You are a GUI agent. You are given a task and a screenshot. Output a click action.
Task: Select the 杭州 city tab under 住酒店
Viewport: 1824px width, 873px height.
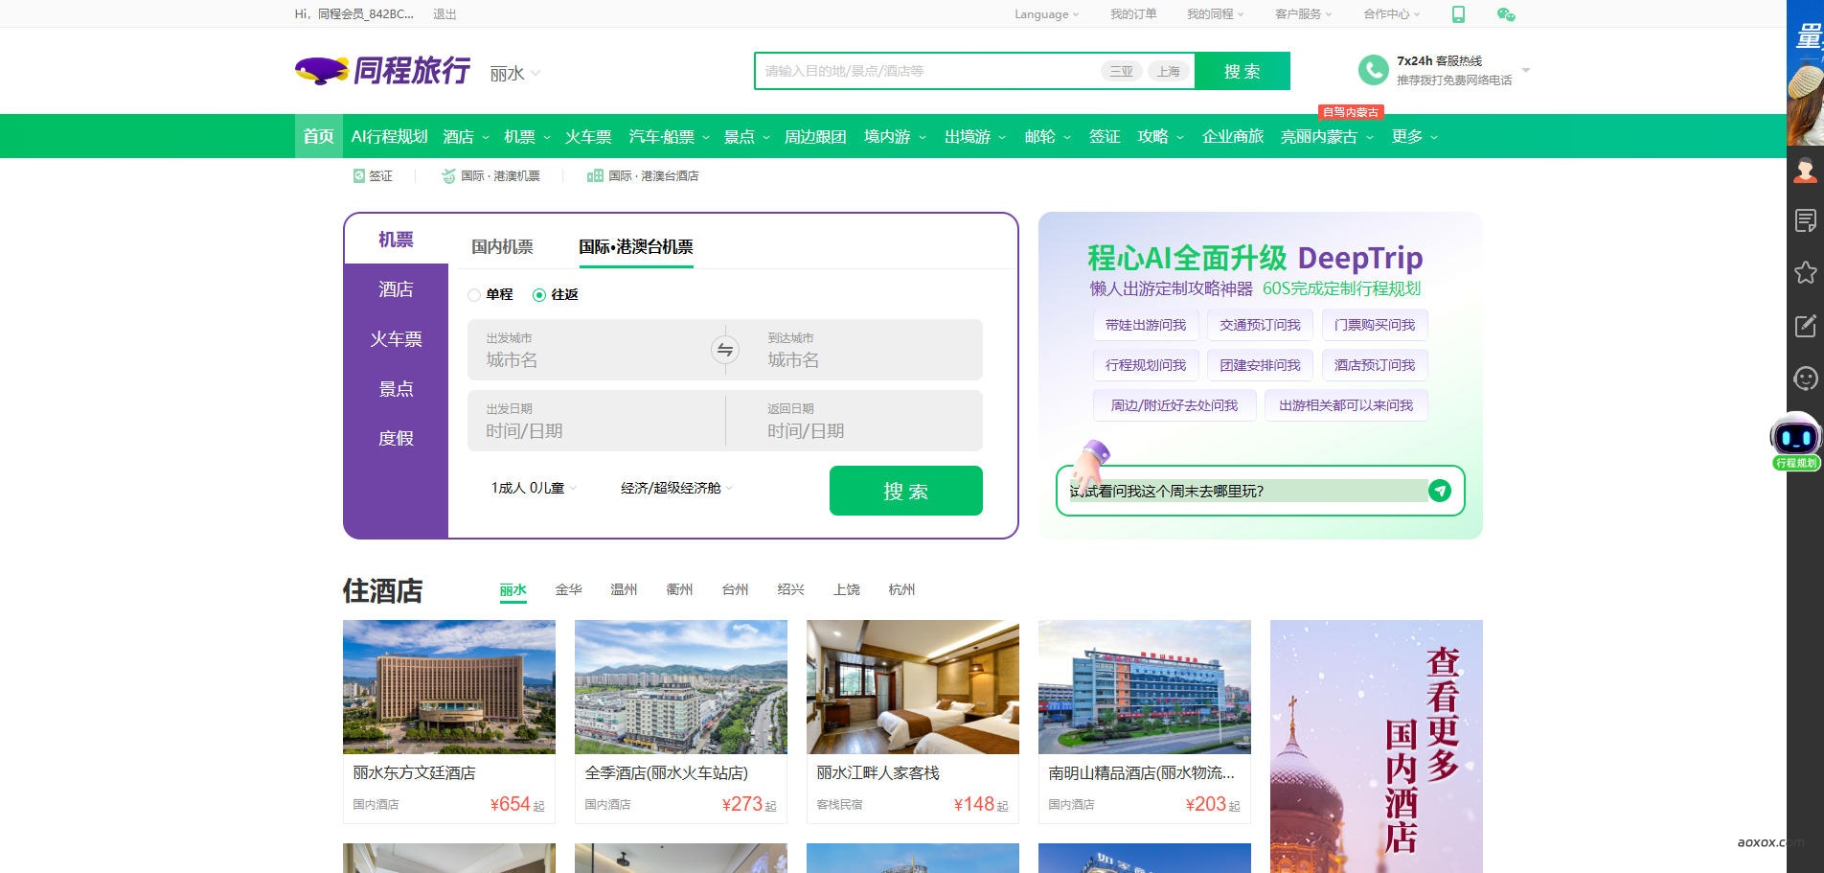coord(901,589)
